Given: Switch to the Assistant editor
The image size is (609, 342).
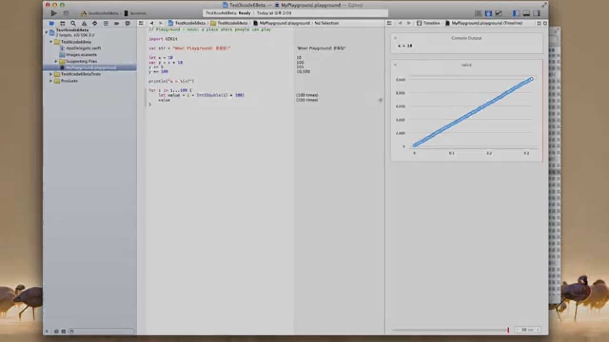Looking at the screenshot, I should tap(489, 13).
